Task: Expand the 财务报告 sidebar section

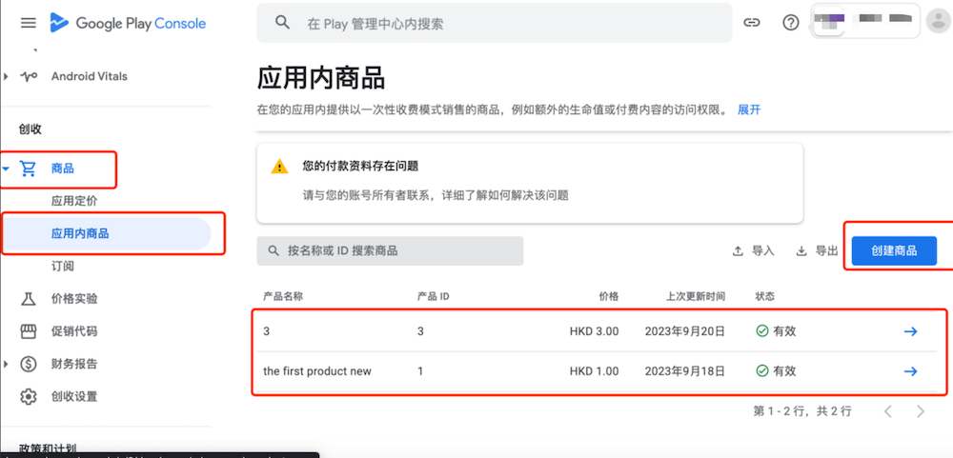Action: (x=8, y=364)
